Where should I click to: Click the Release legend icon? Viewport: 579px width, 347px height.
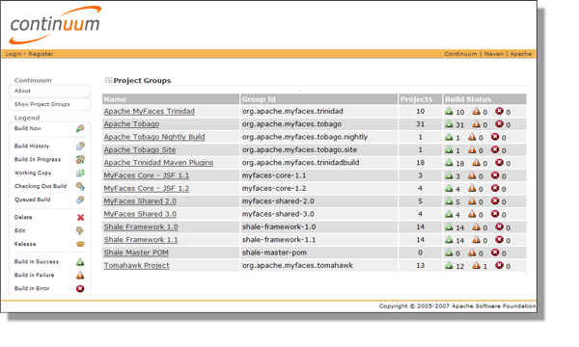[x=80, y=244]
